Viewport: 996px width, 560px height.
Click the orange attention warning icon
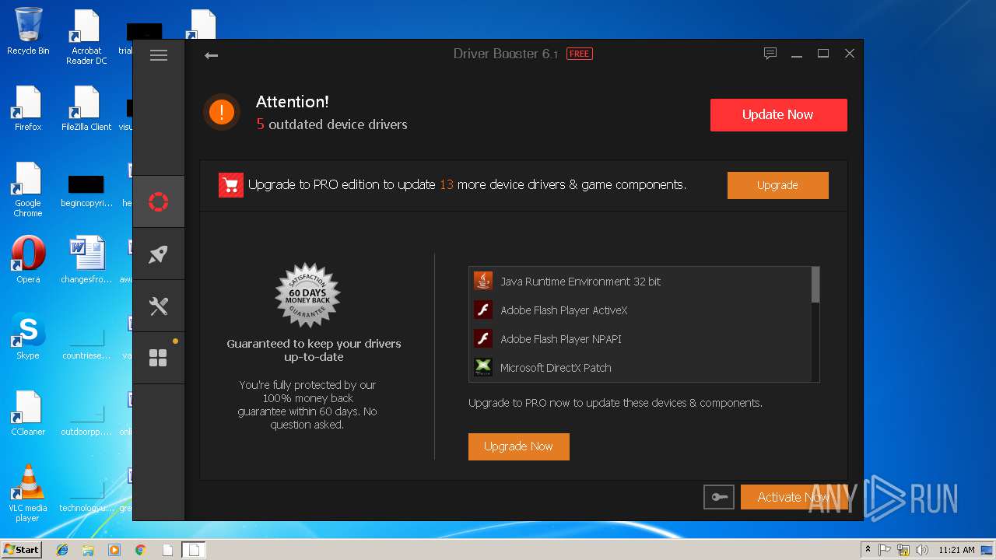222,112
